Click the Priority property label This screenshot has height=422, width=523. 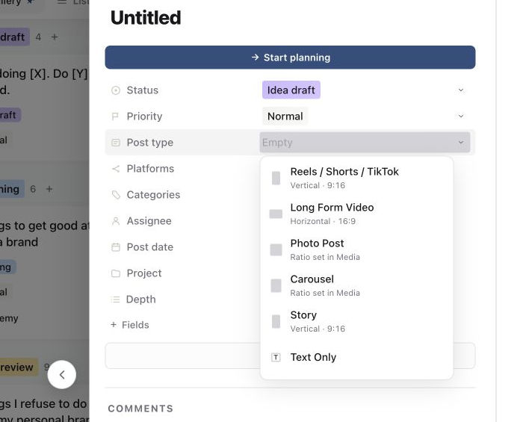pos(144,116)
